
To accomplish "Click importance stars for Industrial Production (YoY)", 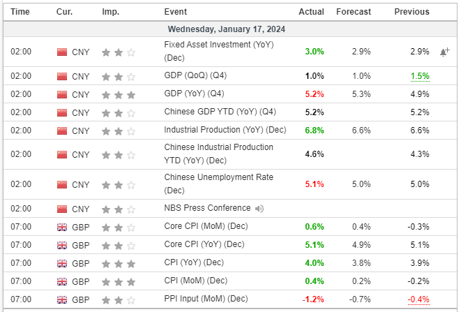I will pyautogui.click(x=118, y=130).
